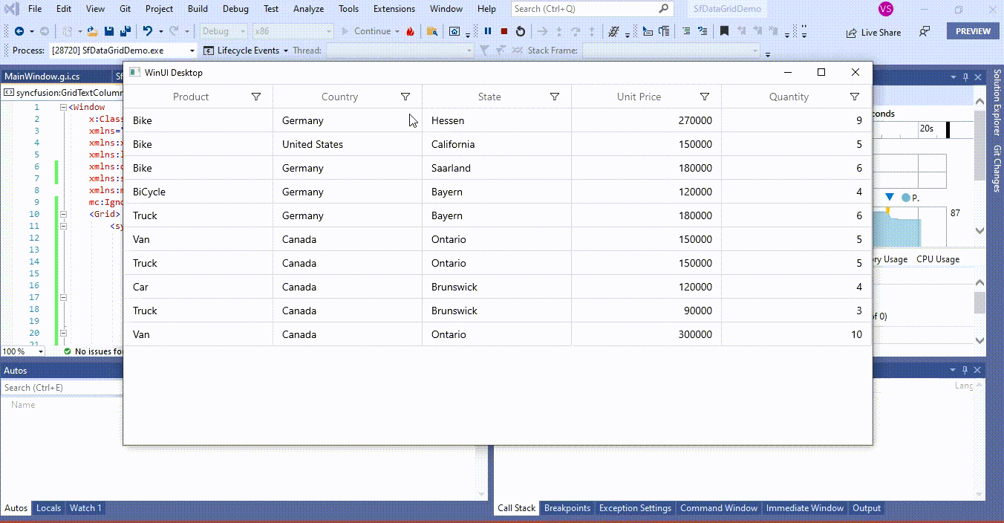Open filter for Country column

pos(405,97)
